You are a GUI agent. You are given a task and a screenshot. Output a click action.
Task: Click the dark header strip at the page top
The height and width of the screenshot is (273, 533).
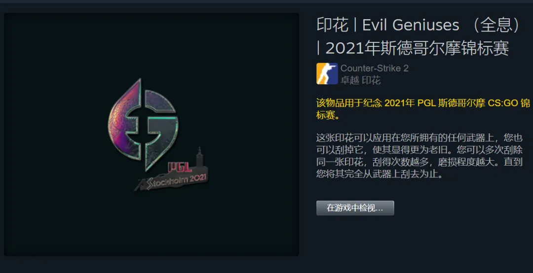266,1
